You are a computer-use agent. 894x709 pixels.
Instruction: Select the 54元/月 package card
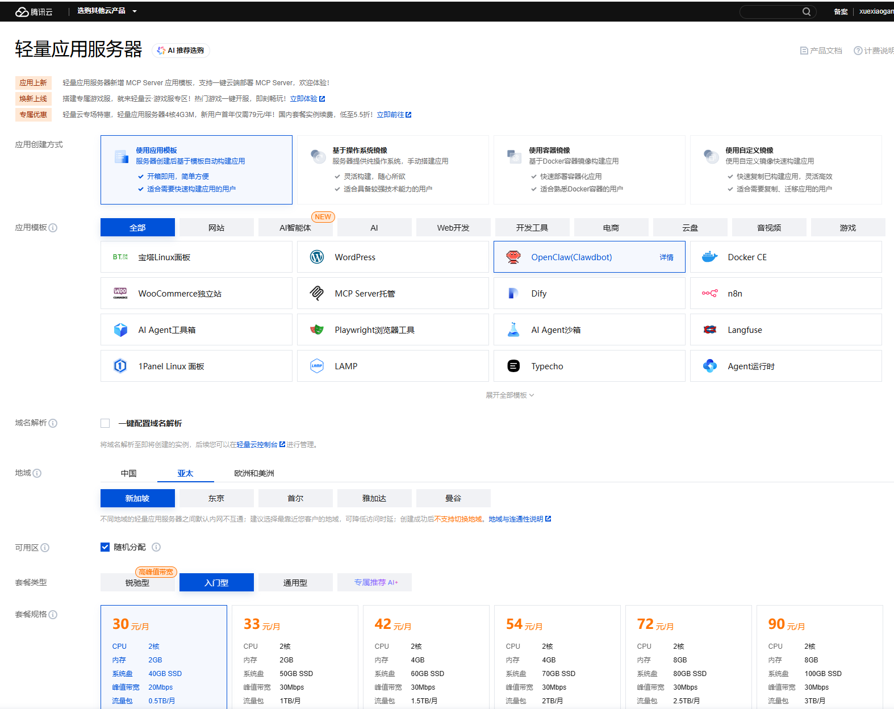point(557,657)
